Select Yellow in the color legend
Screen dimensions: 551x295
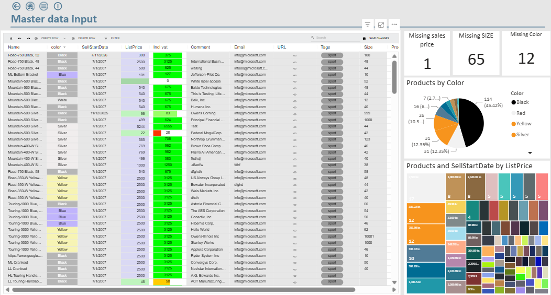pyautogui.click(x=521, y=124)
